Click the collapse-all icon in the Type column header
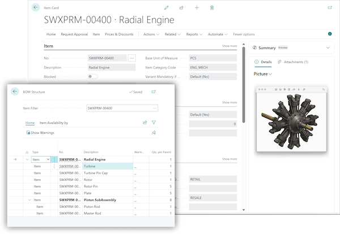This screenshot has width=340, height=234. [27, 152]
